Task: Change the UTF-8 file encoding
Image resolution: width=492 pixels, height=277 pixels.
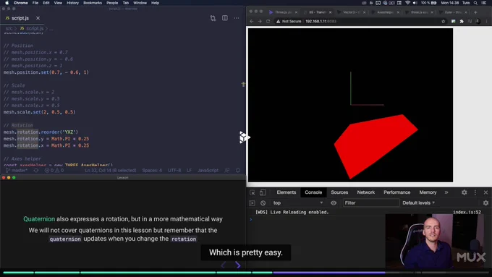Action: [174, 170]
